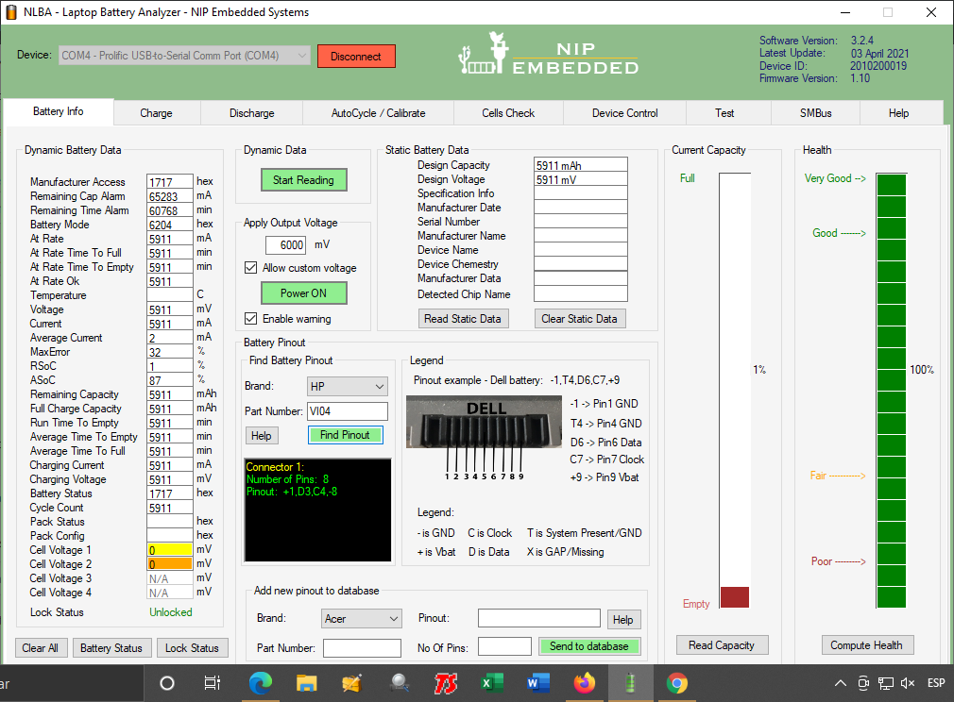The width and height of the screenshot is (954, 702).
Task: Click the ESP language indicator
Action: (x=936, y=683)
